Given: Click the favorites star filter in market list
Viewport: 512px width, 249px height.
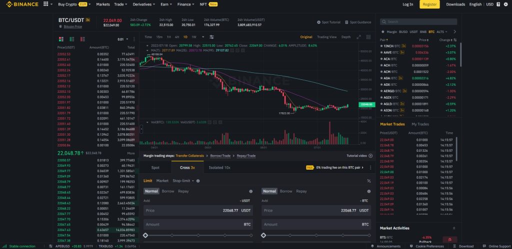Looking at the screenshot, I should pyautogui.click(x=382, y=32).
